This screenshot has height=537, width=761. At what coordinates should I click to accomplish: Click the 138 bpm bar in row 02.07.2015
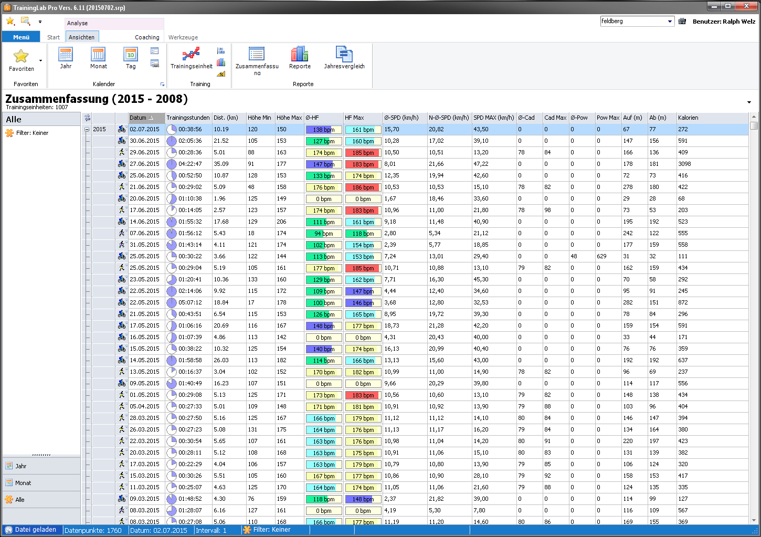(x=324, y=130)
